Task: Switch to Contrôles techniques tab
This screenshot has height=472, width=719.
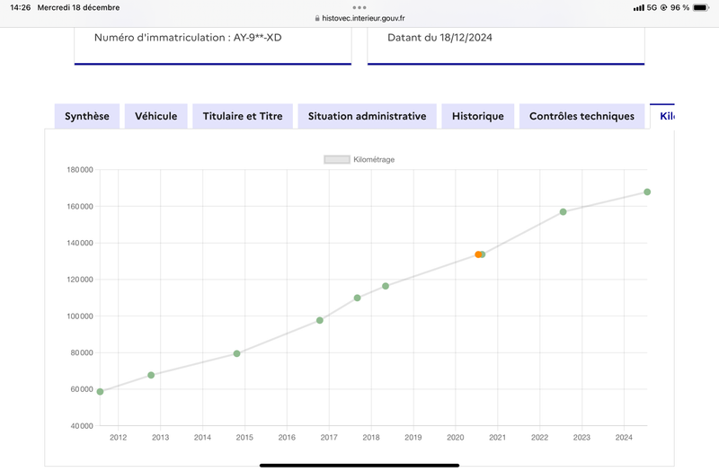Action: pyautogui.click(x=581, y=116)
